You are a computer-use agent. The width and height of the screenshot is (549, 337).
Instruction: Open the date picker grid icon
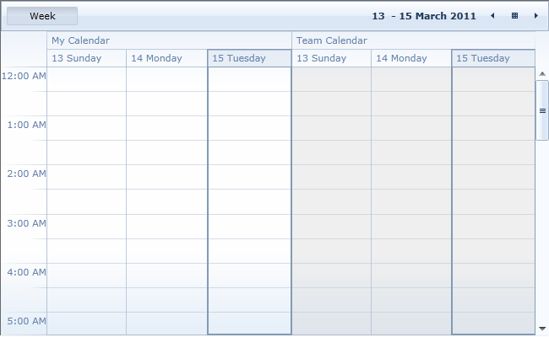click(514, 16)
